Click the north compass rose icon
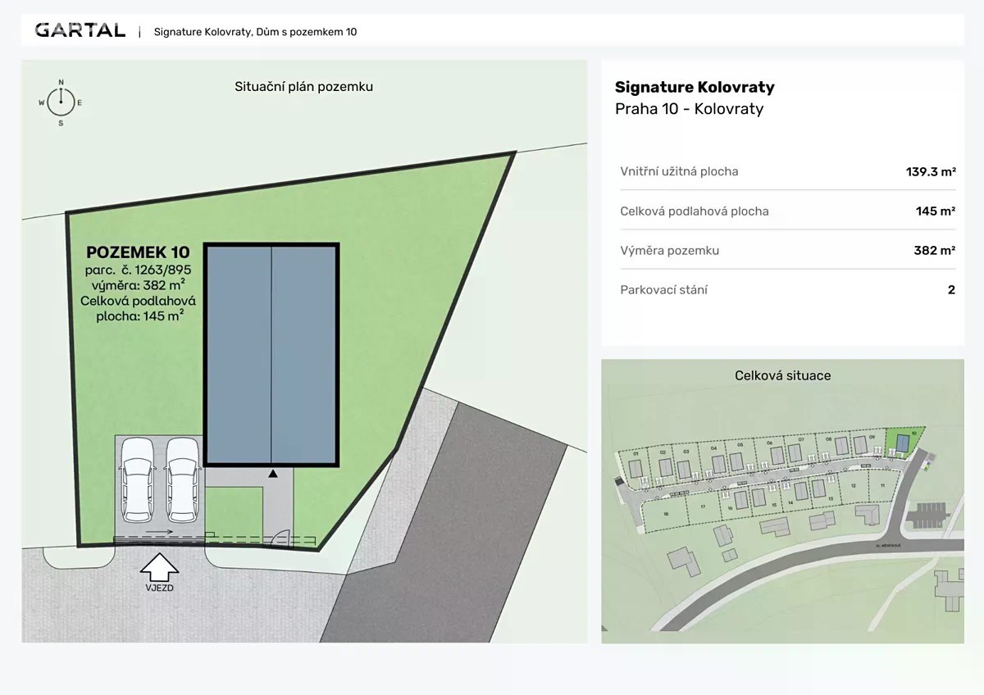This screenshot has height=695, width=984. 61,102
